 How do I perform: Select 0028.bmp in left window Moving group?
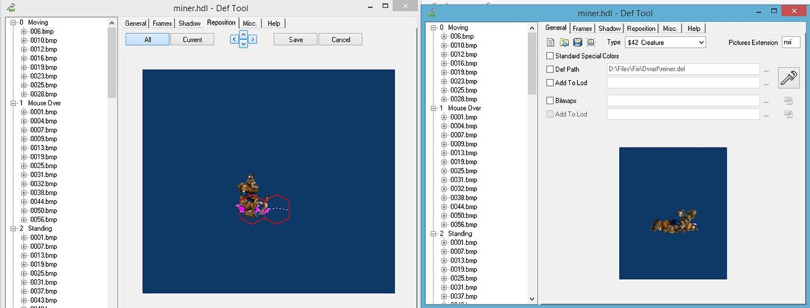[x=43, y=94]
